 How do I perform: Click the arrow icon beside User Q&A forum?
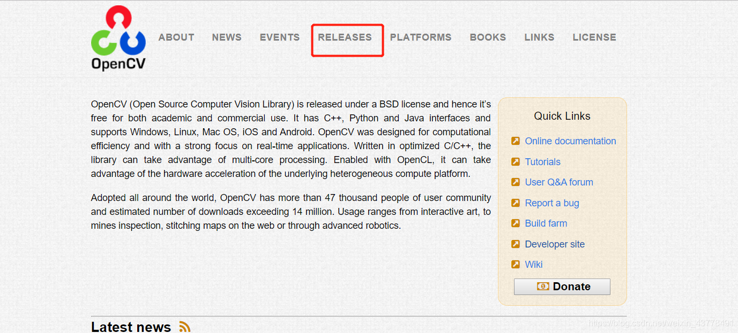(x=515, y=182)
